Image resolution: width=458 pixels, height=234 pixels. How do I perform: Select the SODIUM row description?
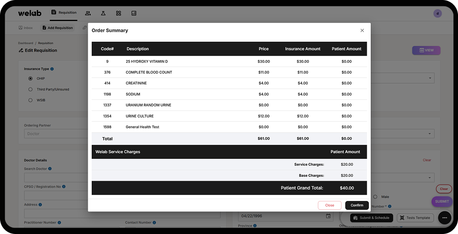pos(133,95)
